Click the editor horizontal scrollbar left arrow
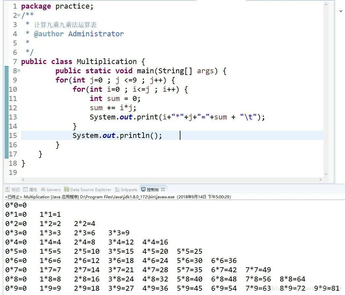 click(23, 180)
